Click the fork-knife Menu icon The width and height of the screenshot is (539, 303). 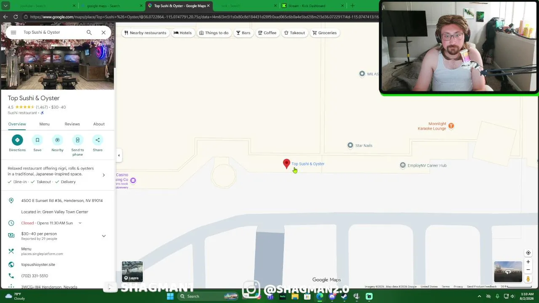(x=11, y=251)
